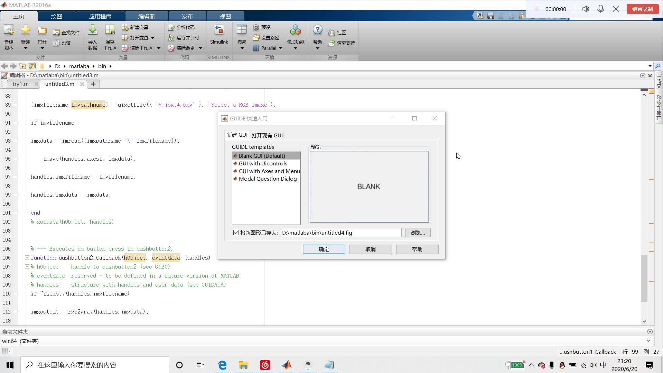Click the Help (帮助) question mark icon
The height and width of the screenshot is (373, 663).
(317, 30)
